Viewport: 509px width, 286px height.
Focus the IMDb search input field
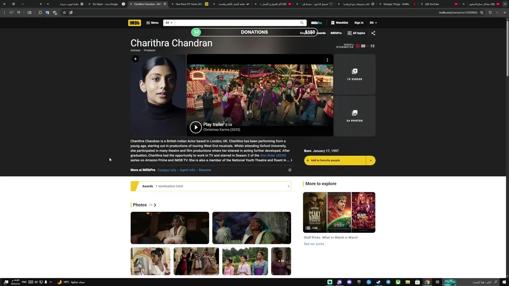(237, 23)
